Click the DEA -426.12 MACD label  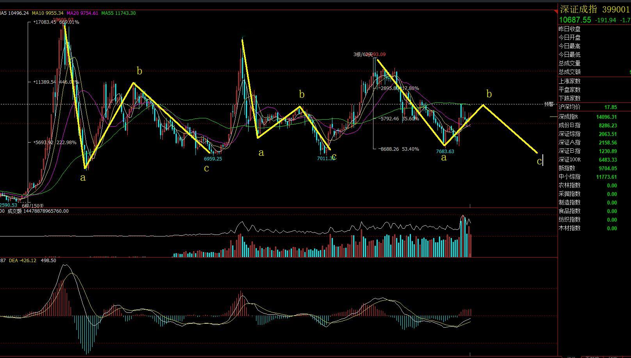coord(23,261)
